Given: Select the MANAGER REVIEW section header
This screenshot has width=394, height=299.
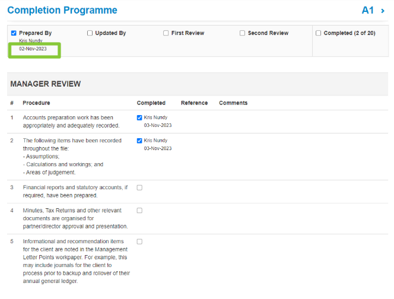Looking at the screenshot, I should click(x=46, y=84).
